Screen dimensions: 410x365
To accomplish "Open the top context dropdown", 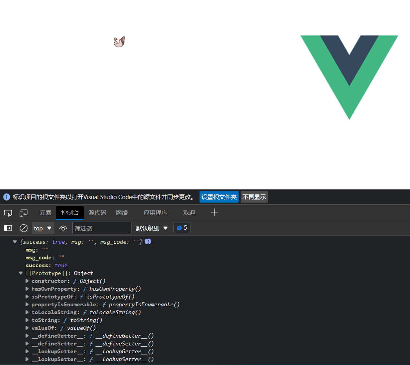I will coord(43,228).
